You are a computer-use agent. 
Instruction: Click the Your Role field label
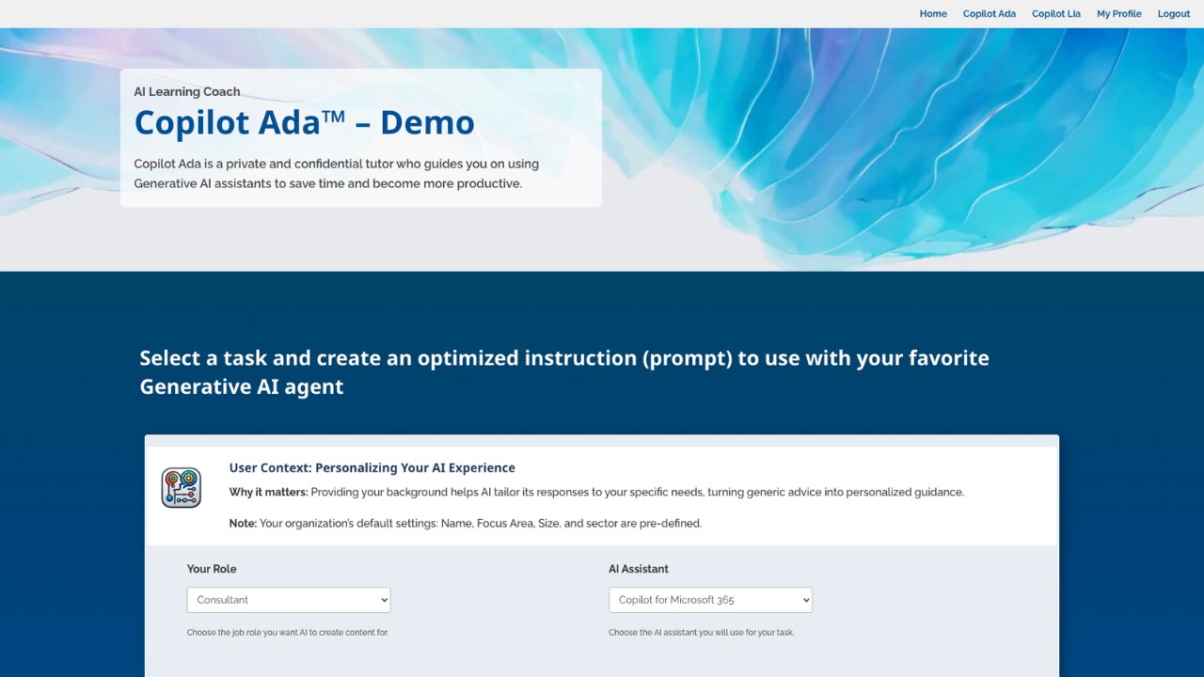pos(212,569)
